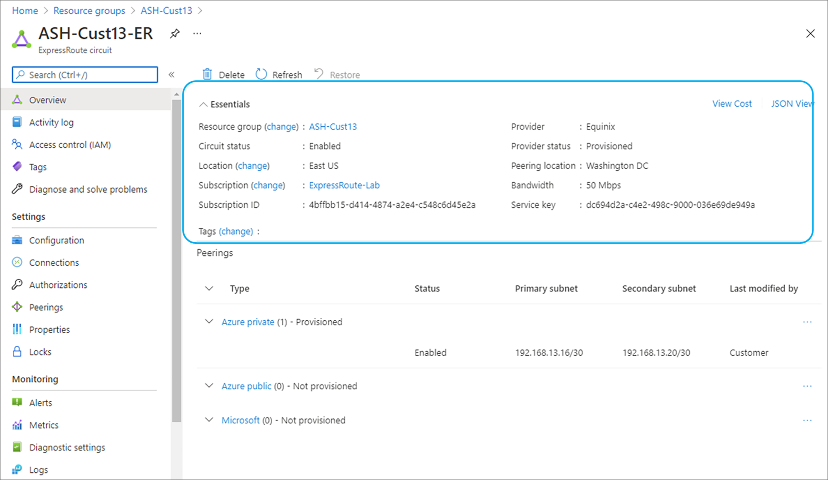Navigate to ASH-Cust13 breadcrumb
Screen dimensions: 828x480
click(166, 11)
